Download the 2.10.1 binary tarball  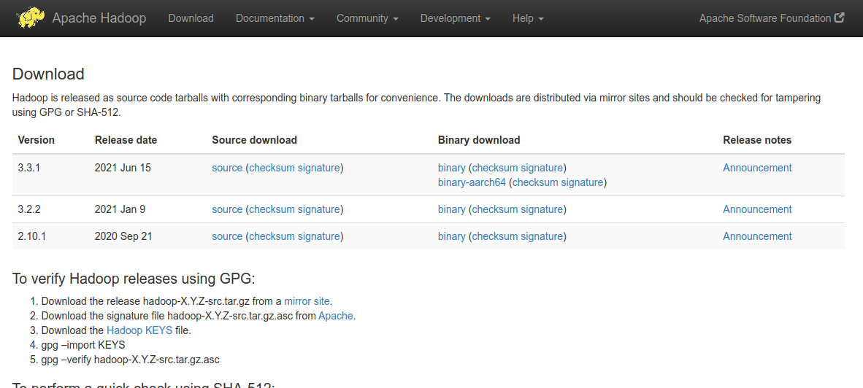point(451,236)
